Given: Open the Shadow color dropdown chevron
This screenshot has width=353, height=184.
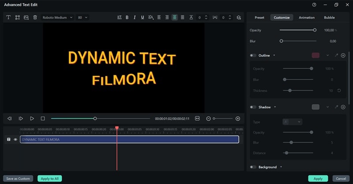Looking at the screenshot, I should (x=327, y=107).
